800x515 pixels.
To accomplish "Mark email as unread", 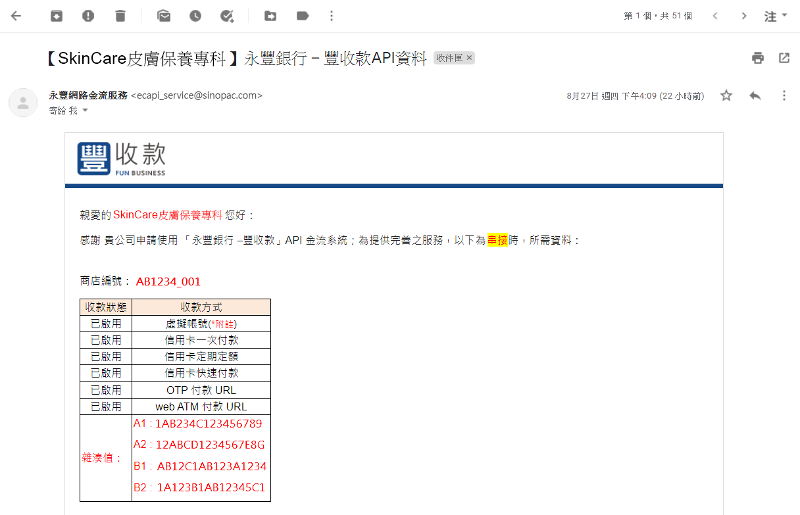I will (x=164, y=16).
